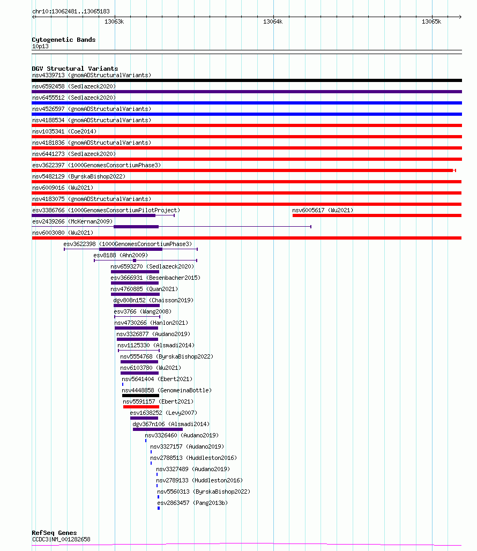Open nsv4188534 gnomADStructuralVariants entry
This screenshot has height=551, width=477.
tap(92, 120)
